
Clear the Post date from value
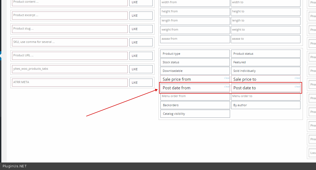tap(227, 87)
